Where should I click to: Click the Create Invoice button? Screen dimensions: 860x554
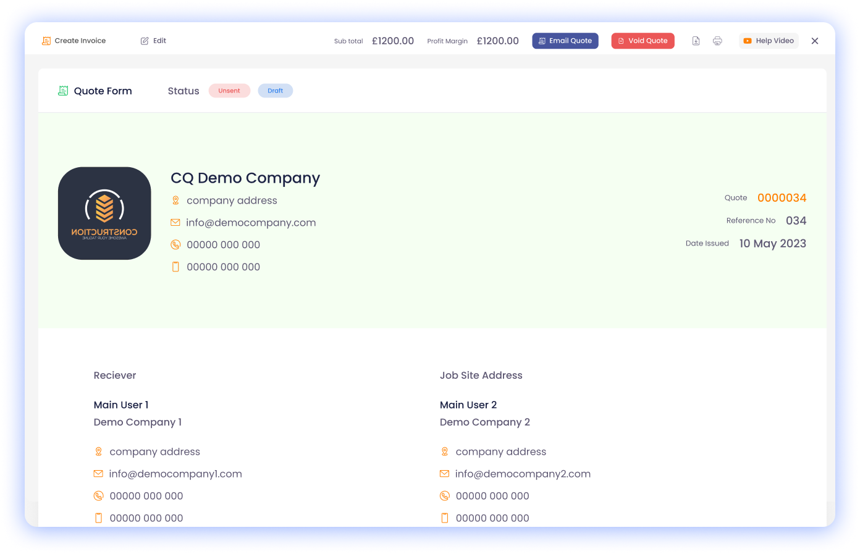(74, 41)
